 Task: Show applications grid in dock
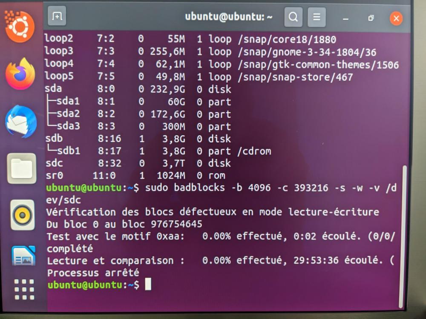(x=24, y=289)
